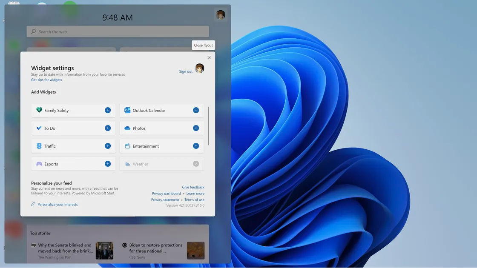Add the Traffic widget with its plus button
Screen dimensions: 477x268
(108, 146)
